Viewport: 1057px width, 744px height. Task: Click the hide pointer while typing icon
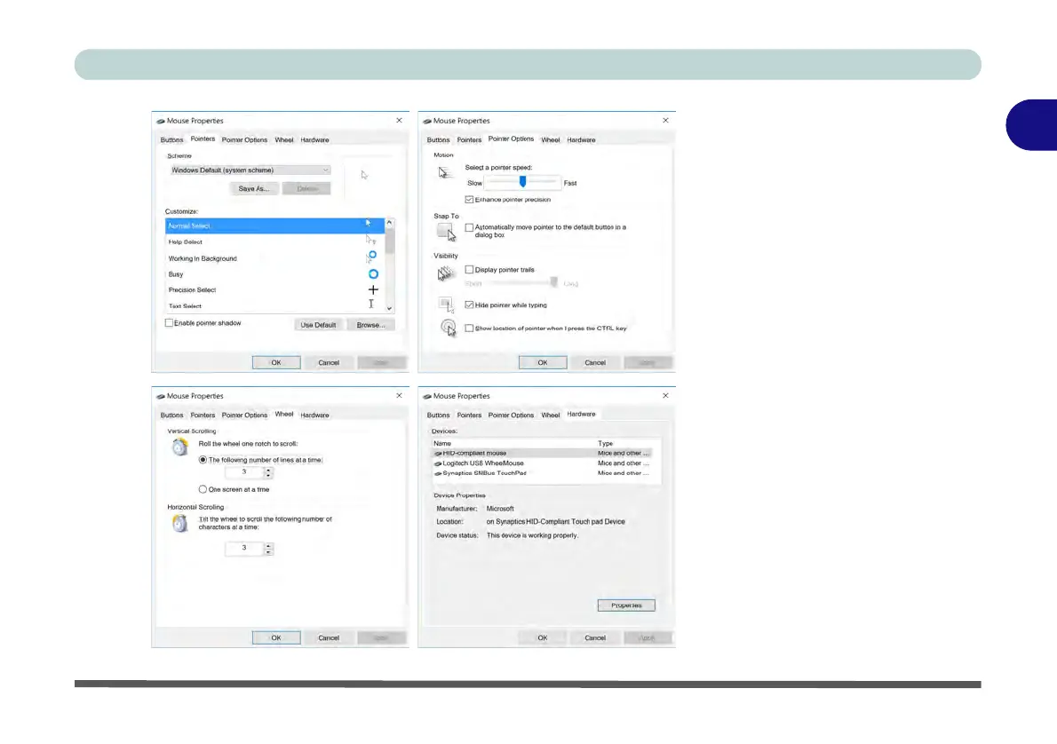[x=446, y=305]
